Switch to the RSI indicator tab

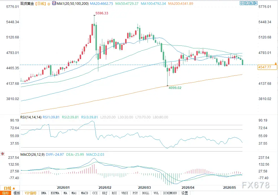(x=114, y=193)
